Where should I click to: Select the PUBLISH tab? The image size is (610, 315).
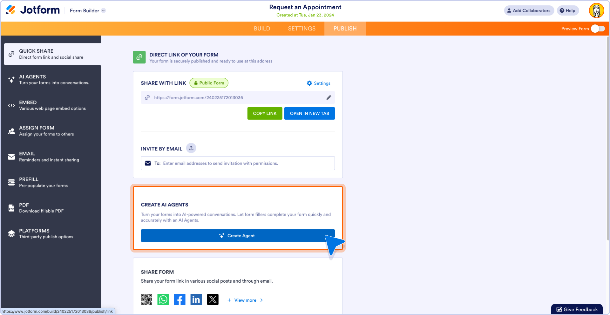pyautogui.click(x=345, y=29)
